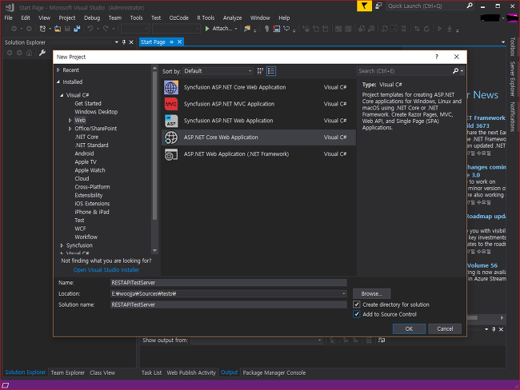Click the Cancel button

(445, 328)
